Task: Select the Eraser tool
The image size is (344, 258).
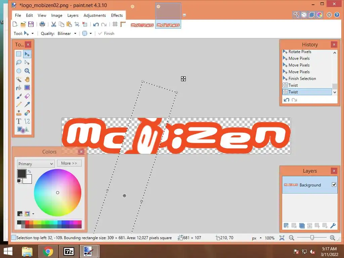Action: tap(27, 96)
